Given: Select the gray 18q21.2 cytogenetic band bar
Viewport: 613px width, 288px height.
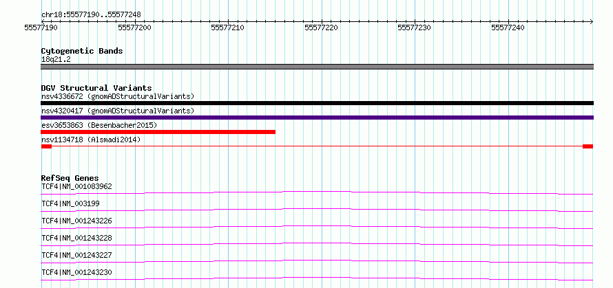Looking at the screenshot, I should pyautogui.click(x=317, y=67).
